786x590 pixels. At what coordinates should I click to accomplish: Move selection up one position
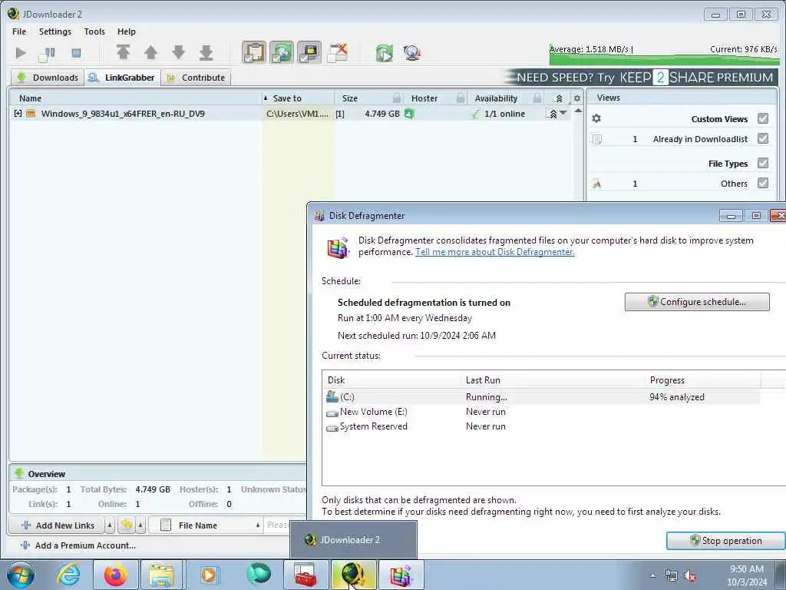pos(150,52)
